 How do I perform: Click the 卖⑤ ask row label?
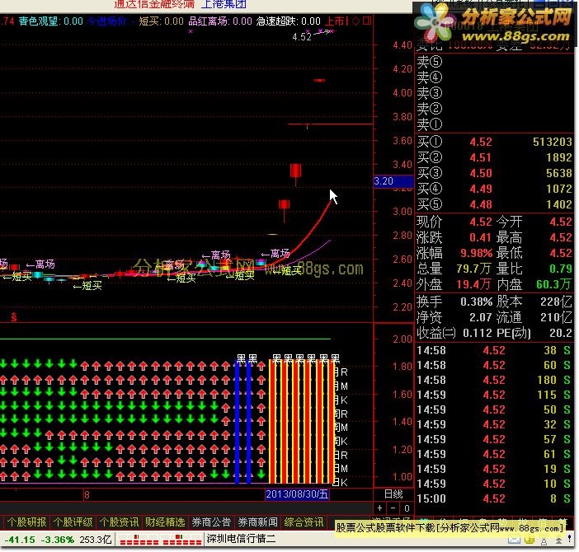[x=430, y=61]
